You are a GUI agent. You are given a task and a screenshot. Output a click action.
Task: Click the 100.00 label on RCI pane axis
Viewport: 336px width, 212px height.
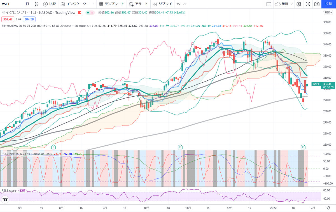coord(327,154)
